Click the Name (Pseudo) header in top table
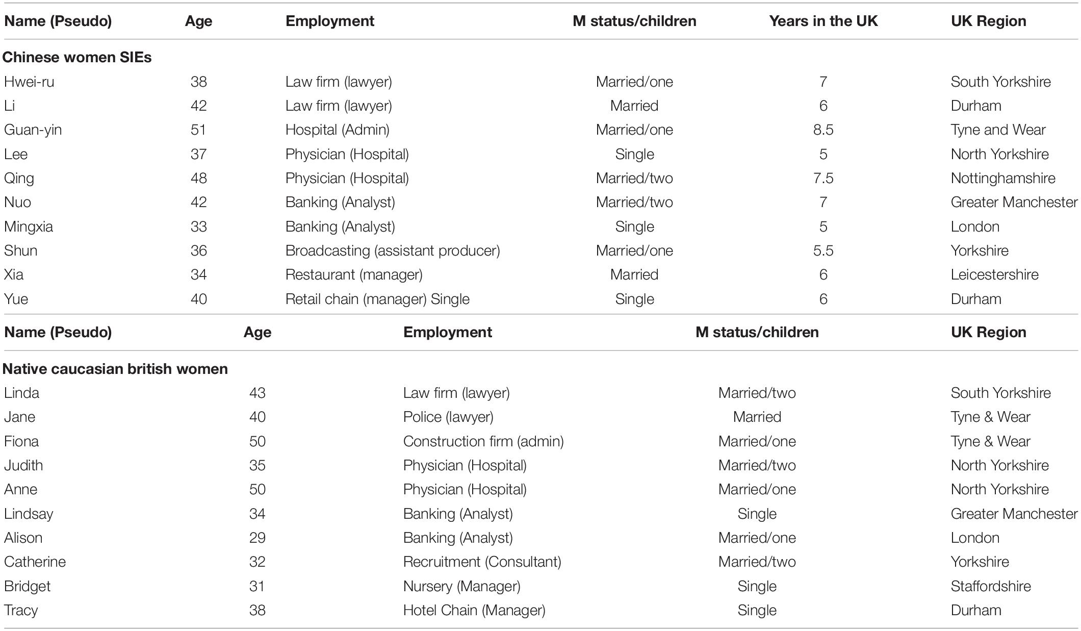1081x631 pixels. tap(58, 21)
